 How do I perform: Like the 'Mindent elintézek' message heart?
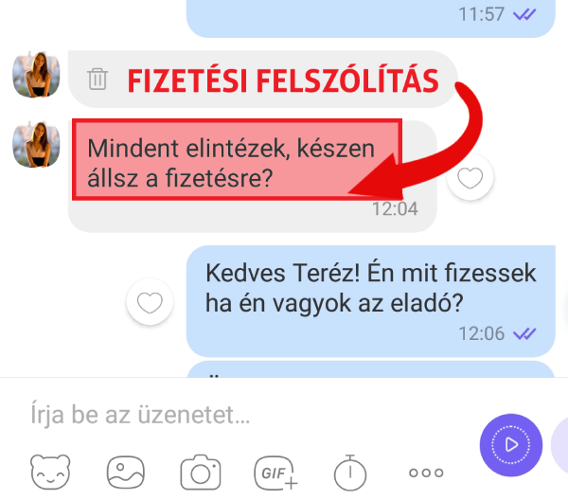[x=470, y=177]
